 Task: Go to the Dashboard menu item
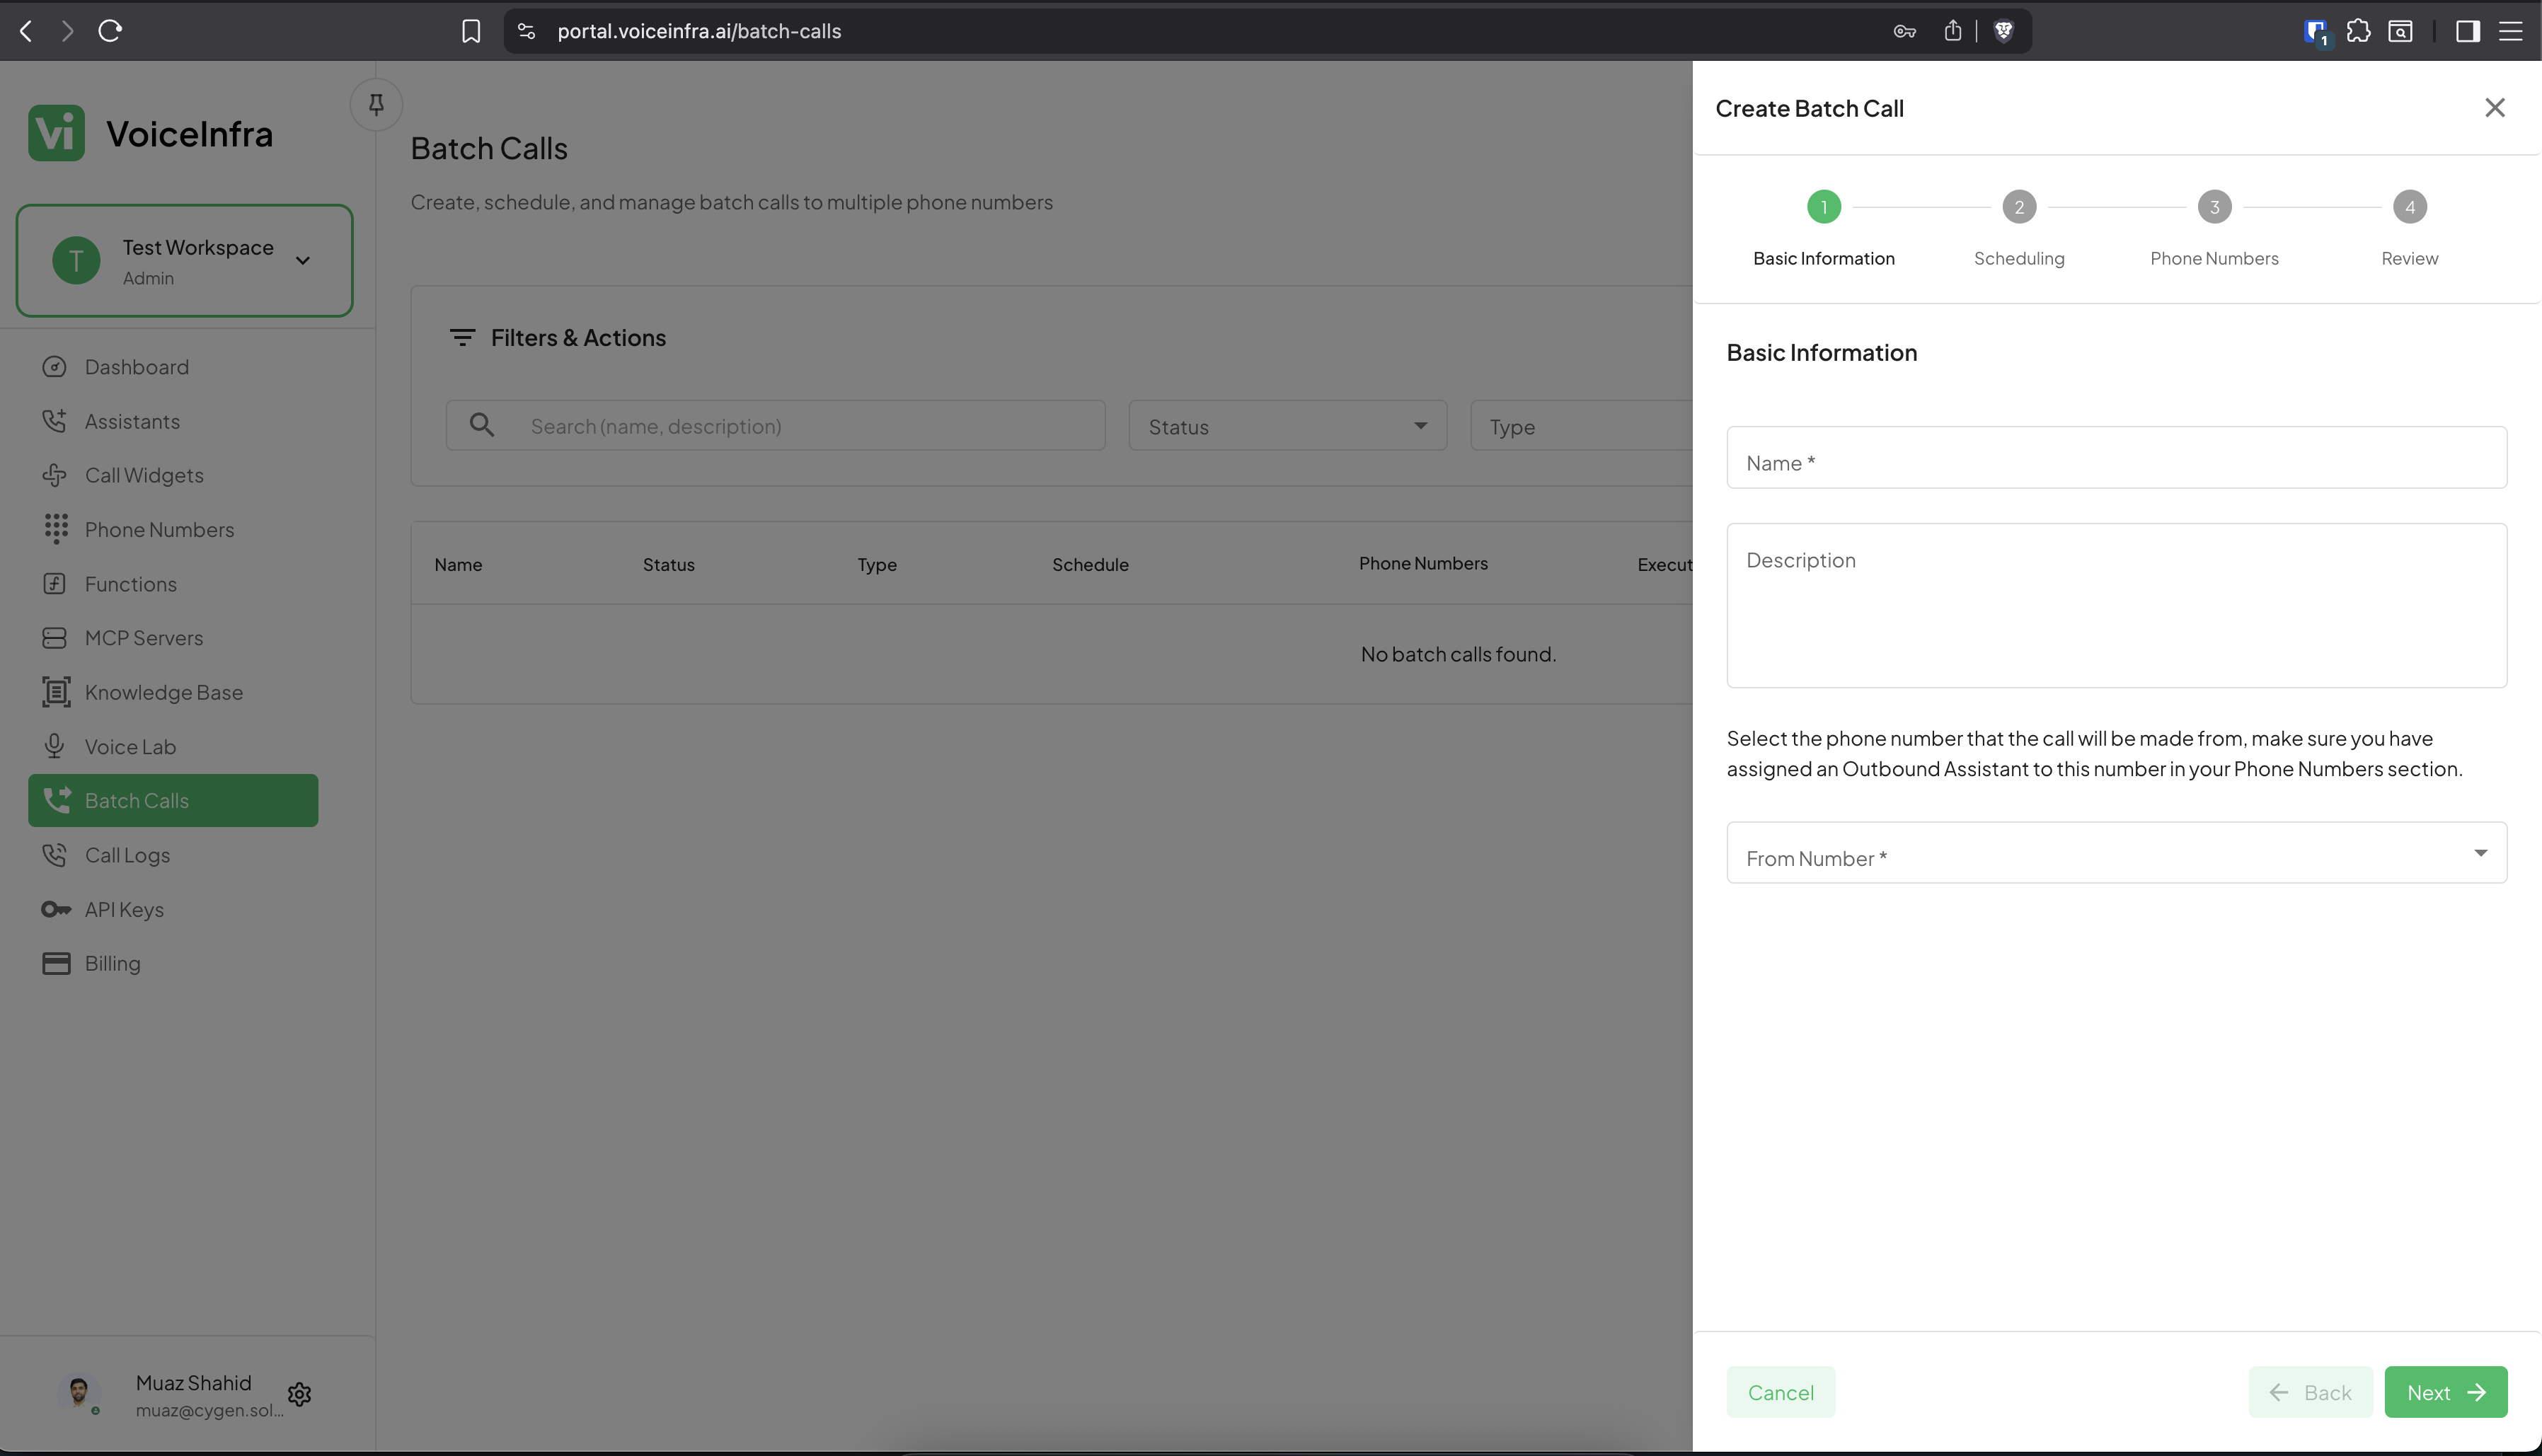[x=173, y=367]
